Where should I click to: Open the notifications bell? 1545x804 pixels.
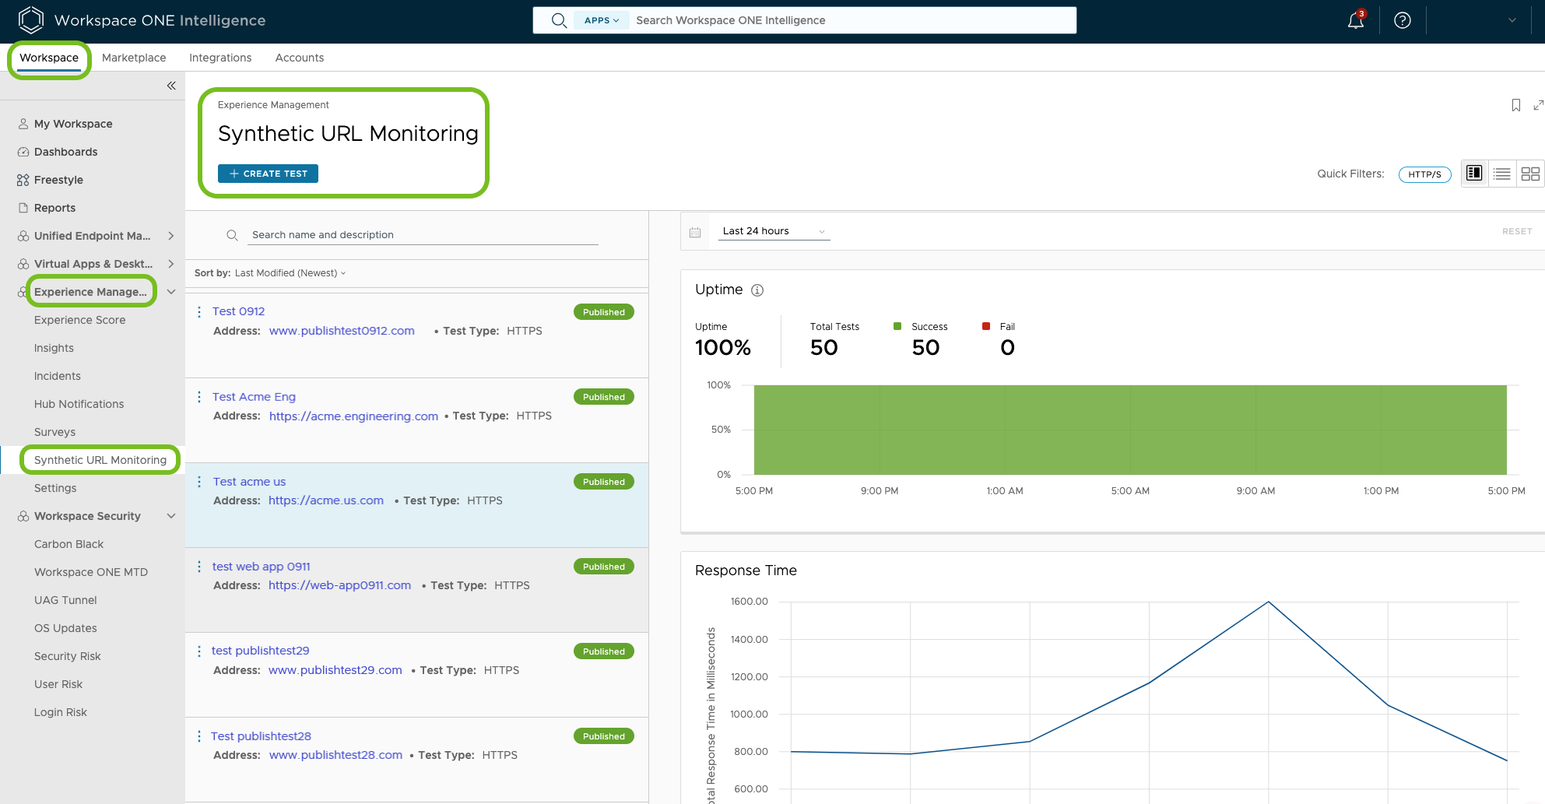1356,20
